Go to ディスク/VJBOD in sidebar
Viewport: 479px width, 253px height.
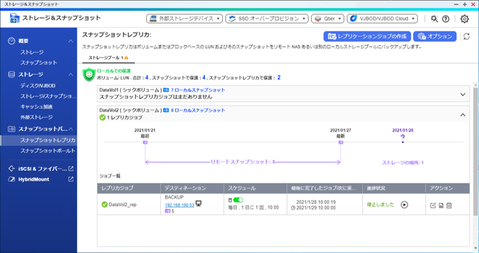click(x=38, y=86)
